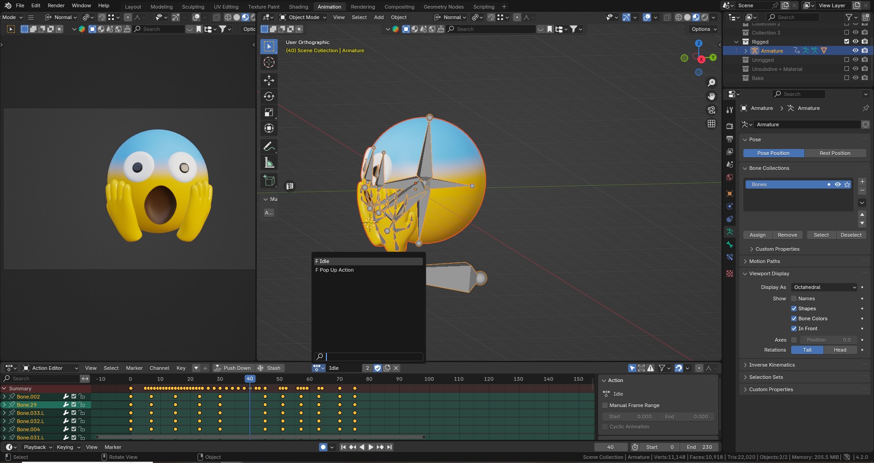Open the Channel menu in Action Editor
The image size is (874, 463).
pyautogui.click(x=159, y=368)
